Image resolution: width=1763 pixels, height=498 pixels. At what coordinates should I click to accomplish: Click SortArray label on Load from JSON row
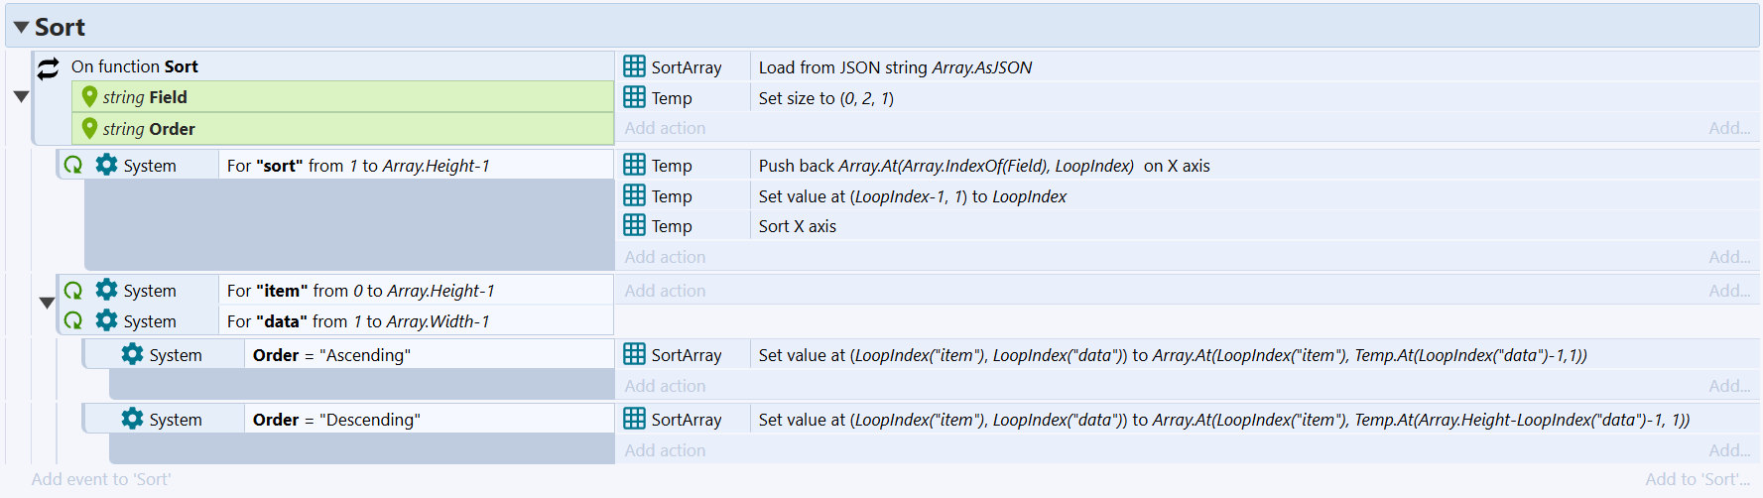pos(687,67)
